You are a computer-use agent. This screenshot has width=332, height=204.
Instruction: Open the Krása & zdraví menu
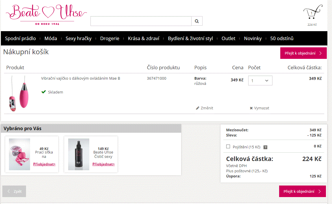tap(144, 38)
